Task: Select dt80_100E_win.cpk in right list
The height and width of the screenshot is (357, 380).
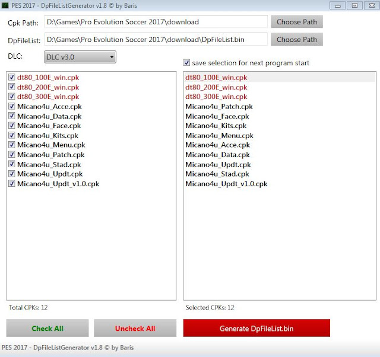Action: click(280, 78)
